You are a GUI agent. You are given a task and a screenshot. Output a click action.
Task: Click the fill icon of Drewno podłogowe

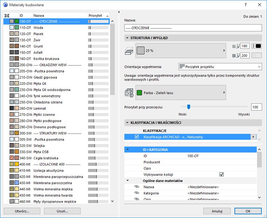click(12, 127)
